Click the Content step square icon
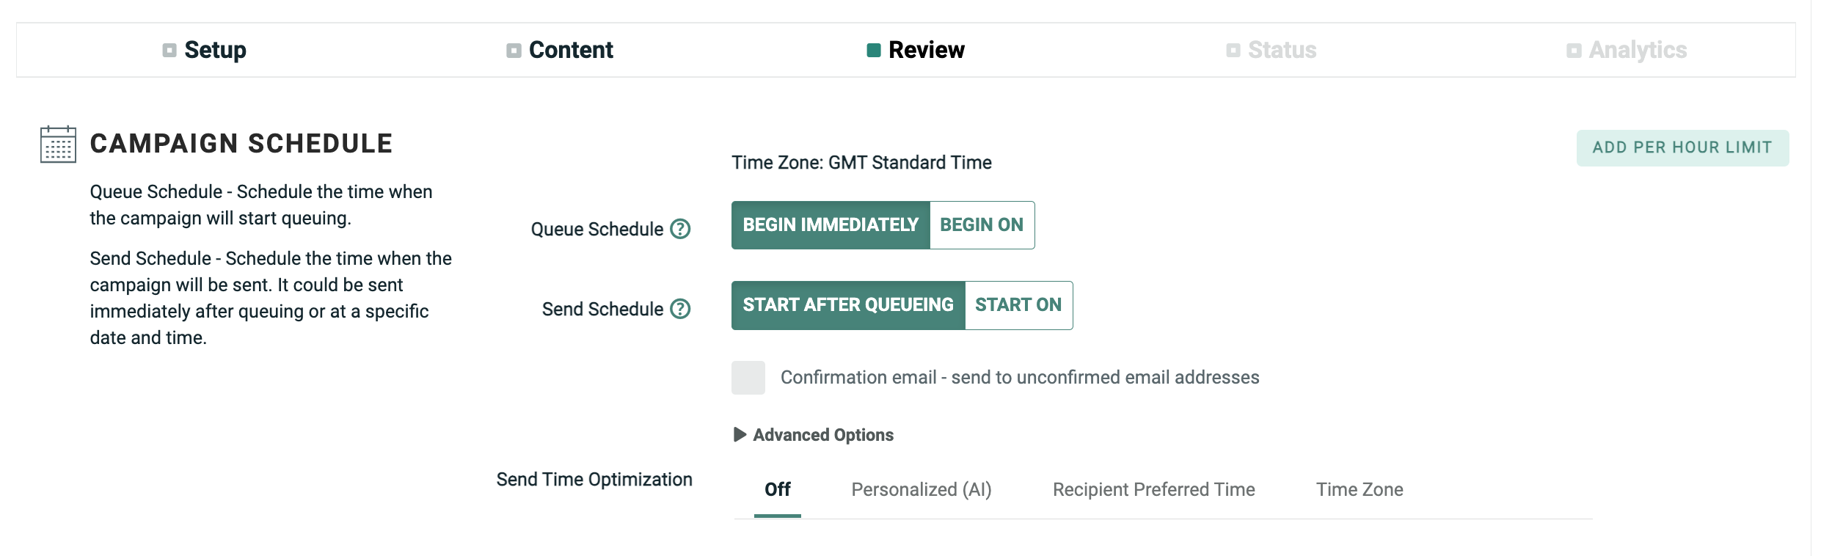Image resolution: width=1821 pixels, height=556 pixels. [514, 50]
